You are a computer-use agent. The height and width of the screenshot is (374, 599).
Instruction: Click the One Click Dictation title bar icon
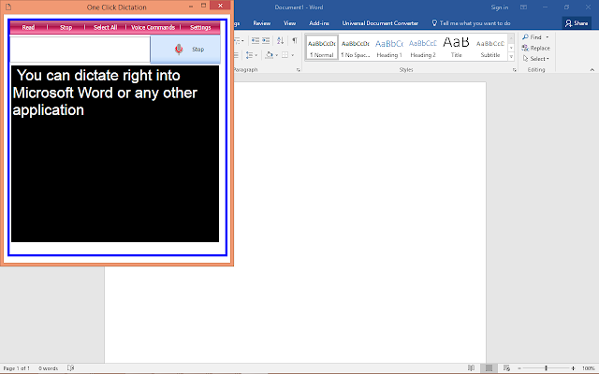[x=8, y=7]
